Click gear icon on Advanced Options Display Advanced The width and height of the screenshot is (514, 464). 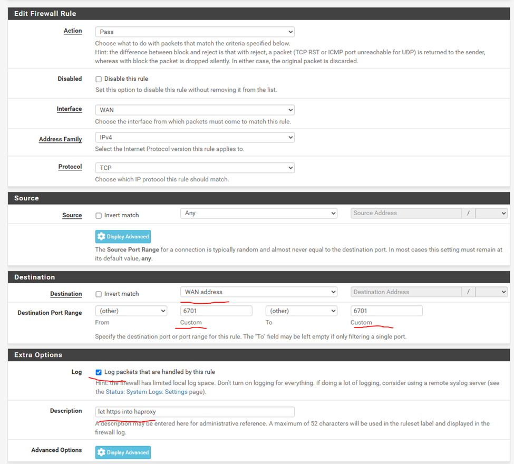click(x=101, y=452)
